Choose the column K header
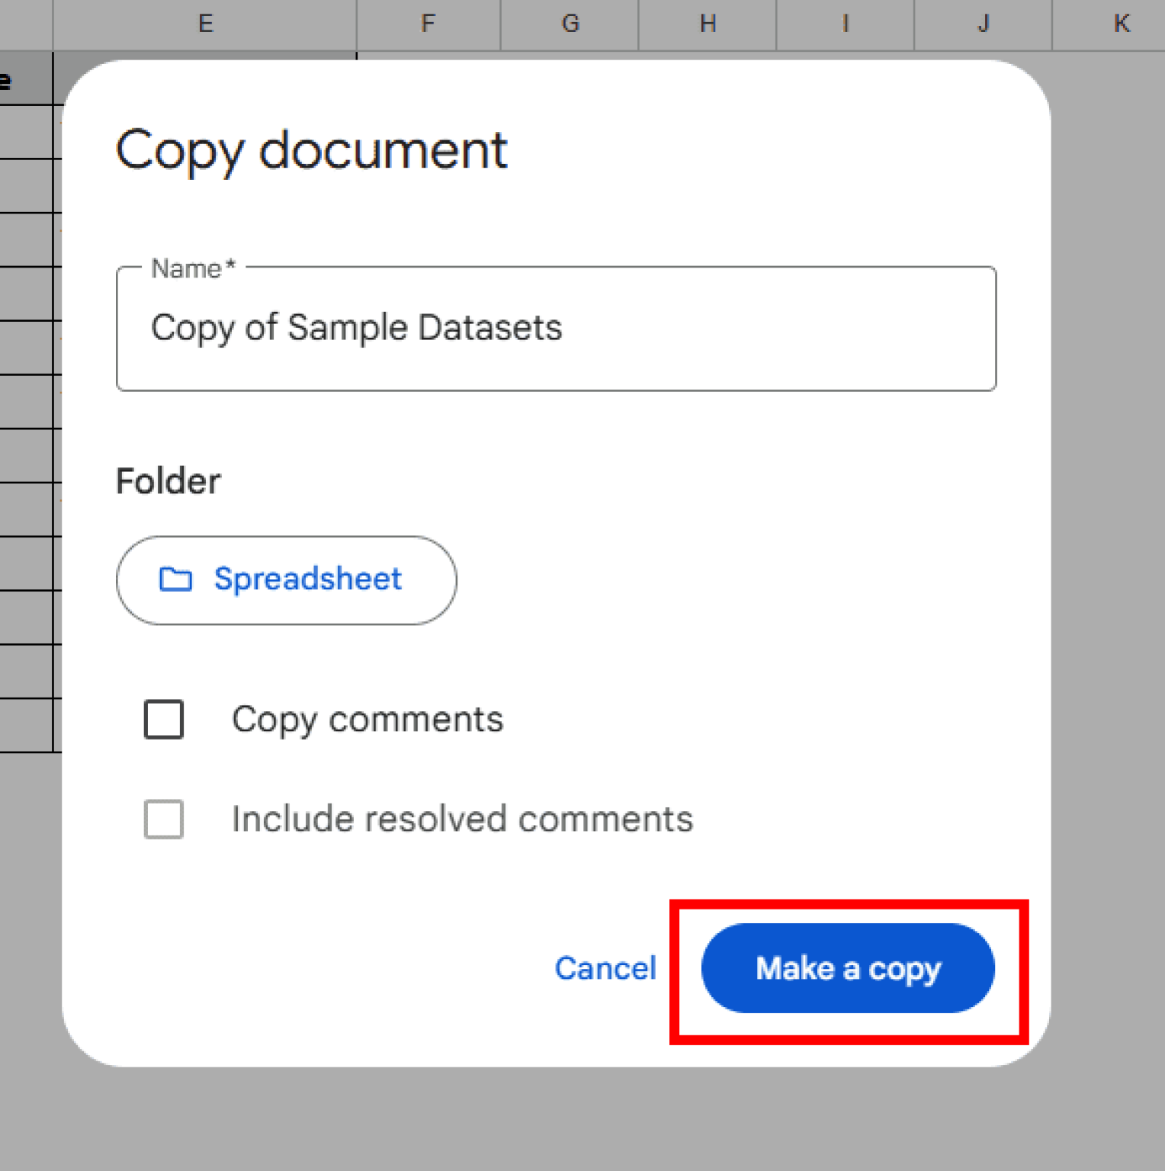Viewport: 1165px width, 1171px height. pyautogui.click(x=1121, y=24)
